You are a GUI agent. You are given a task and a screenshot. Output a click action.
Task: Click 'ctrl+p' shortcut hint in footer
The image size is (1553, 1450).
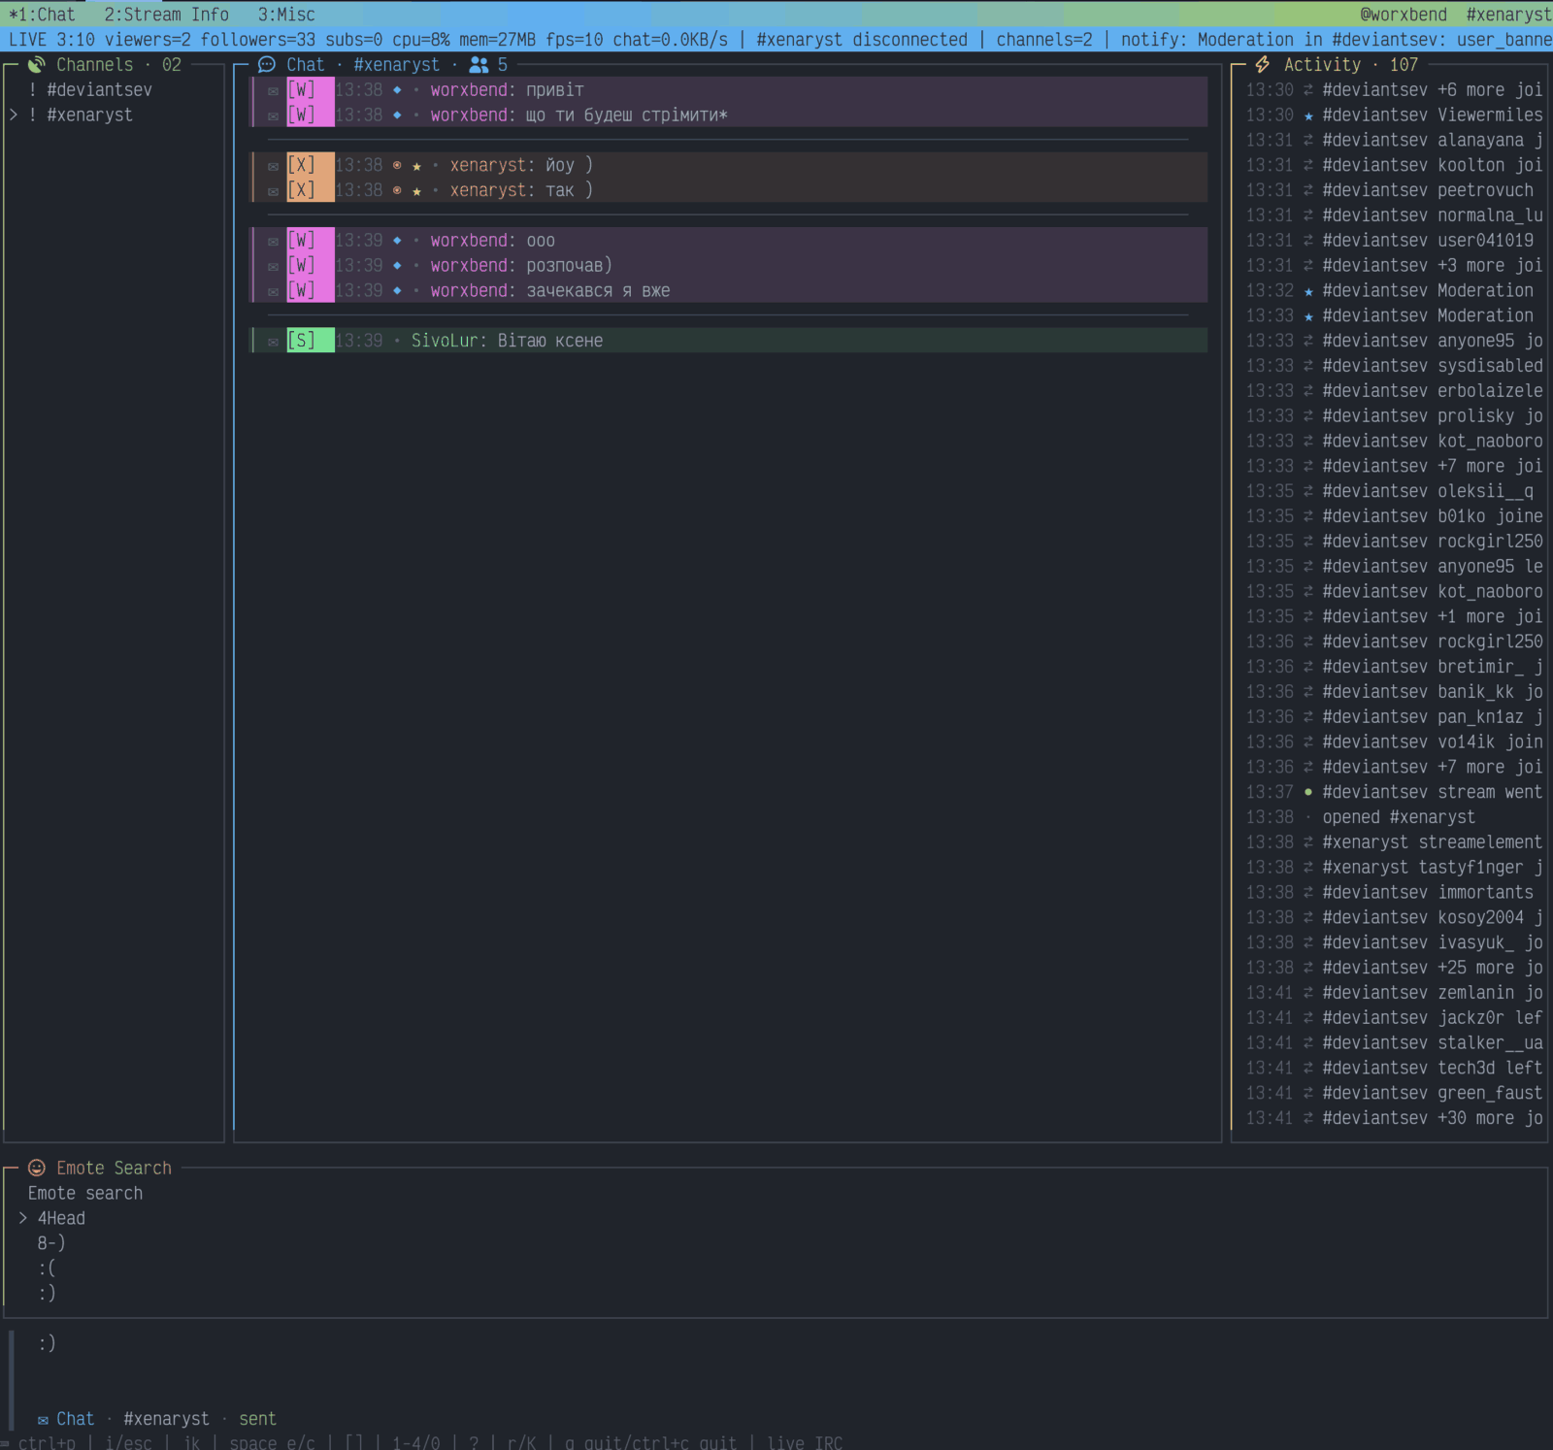click(x=47, y=1442)
